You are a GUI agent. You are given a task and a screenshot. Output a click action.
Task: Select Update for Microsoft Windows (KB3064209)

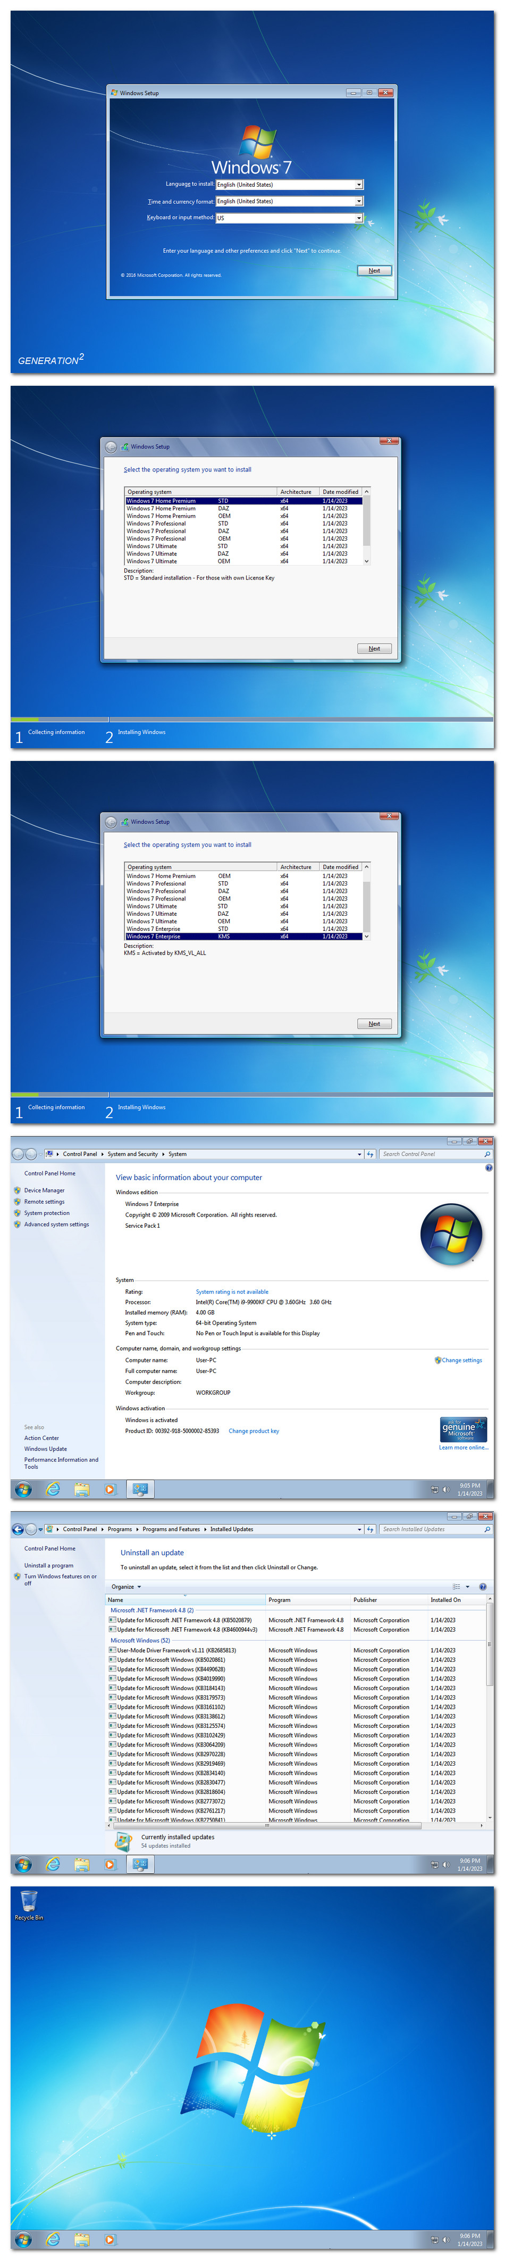[171, 1745]
